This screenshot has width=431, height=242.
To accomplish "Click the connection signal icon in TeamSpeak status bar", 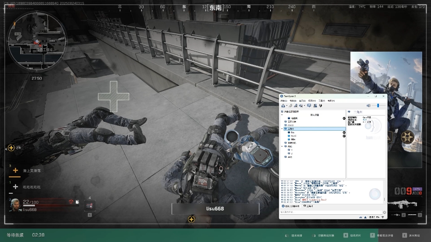I will [x=383, y=217].
